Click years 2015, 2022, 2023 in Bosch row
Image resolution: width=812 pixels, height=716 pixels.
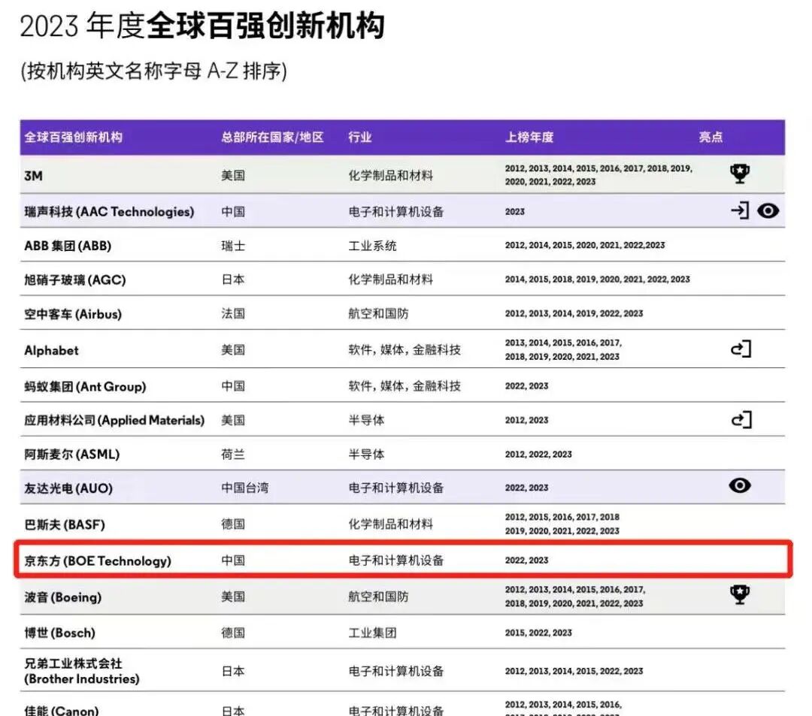[538, 633]
